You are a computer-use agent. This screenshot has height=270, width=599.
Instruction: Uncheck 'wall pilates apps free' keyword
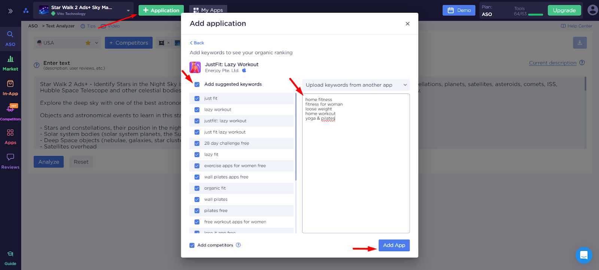pyautogui.click(x=197, y=177)
